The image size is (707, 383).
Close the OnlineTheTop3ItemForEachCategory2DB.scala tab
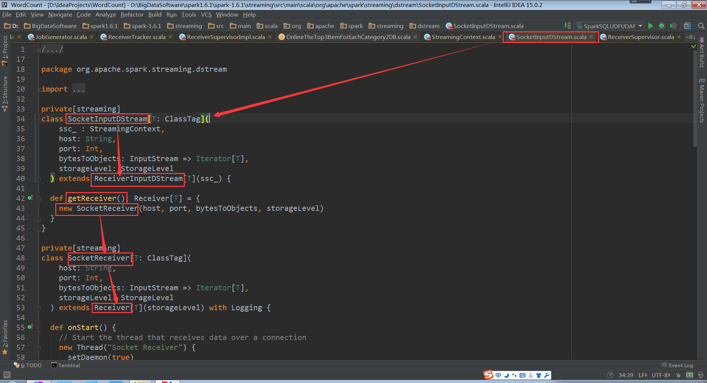tap(415, 37)
